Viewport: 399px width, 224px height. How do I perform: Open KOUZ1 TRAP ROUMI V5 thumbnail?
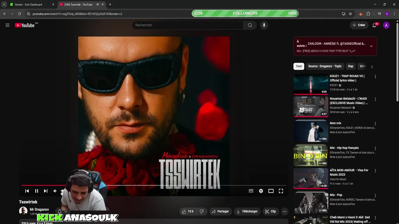310,84
